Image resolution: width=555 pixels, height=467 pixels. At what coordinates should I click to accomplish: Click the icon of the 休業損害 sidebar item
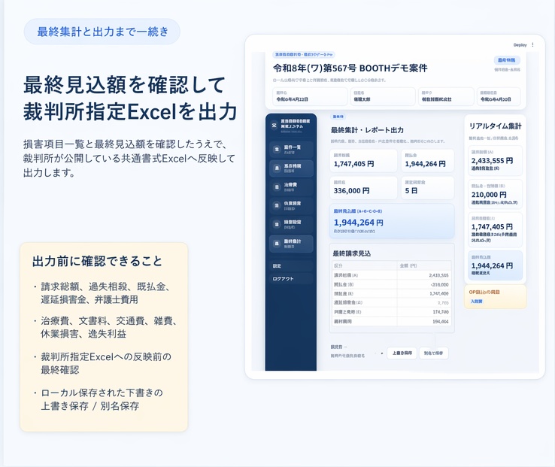(277, 206)
